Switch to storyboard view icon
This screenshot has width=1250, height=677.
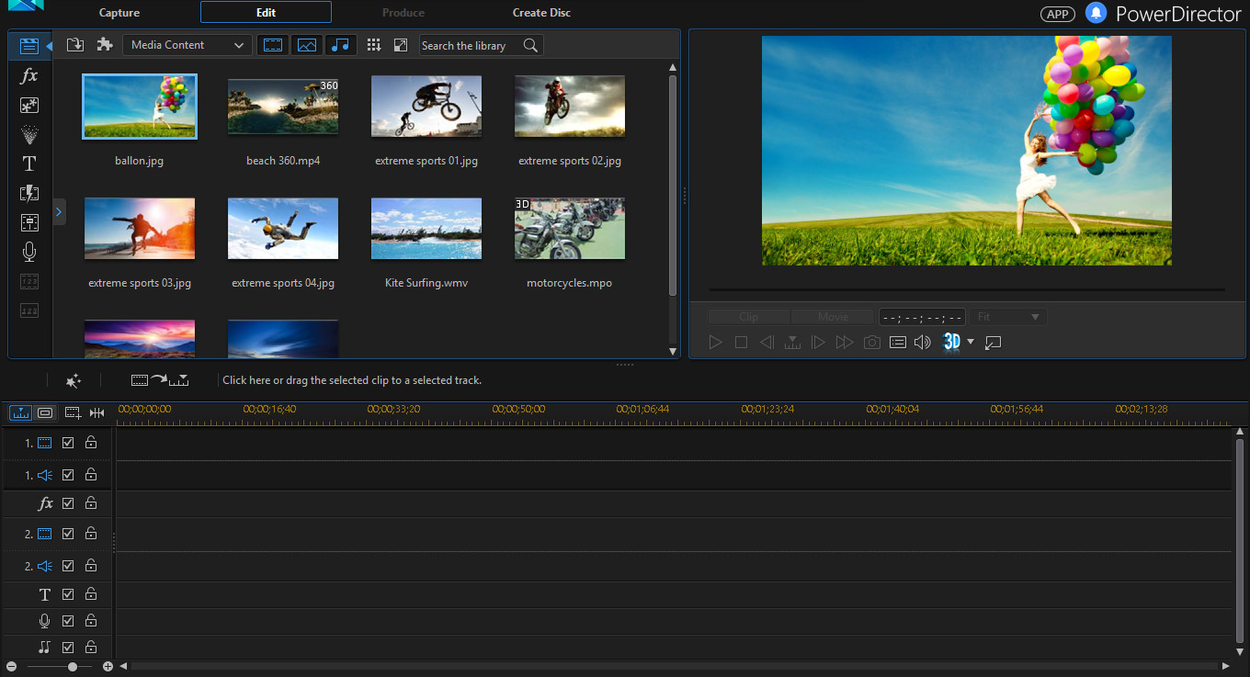45,412
